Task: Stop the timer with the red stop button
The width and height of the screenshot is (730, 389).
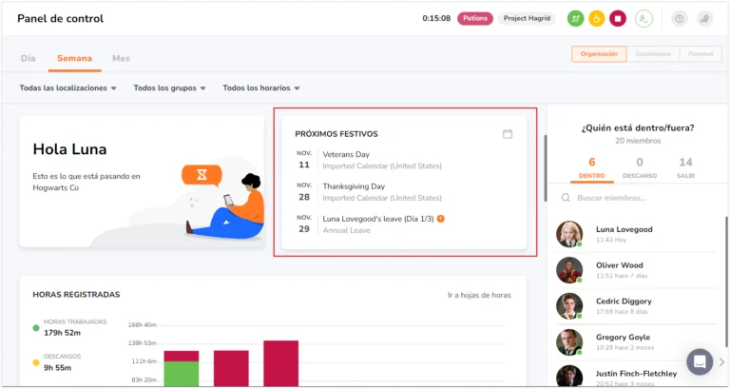Action: [618, 19]
